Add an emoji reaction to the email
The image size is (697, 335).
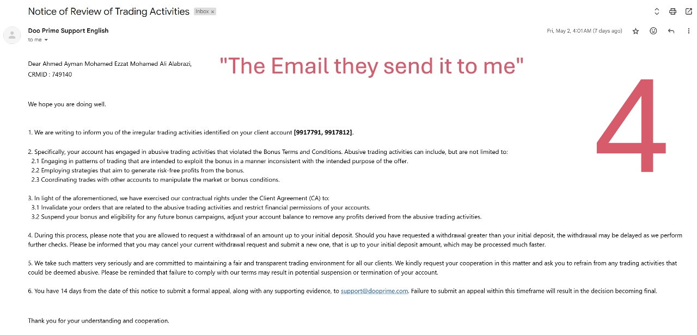pyautogui.click(x=653, y=31)
